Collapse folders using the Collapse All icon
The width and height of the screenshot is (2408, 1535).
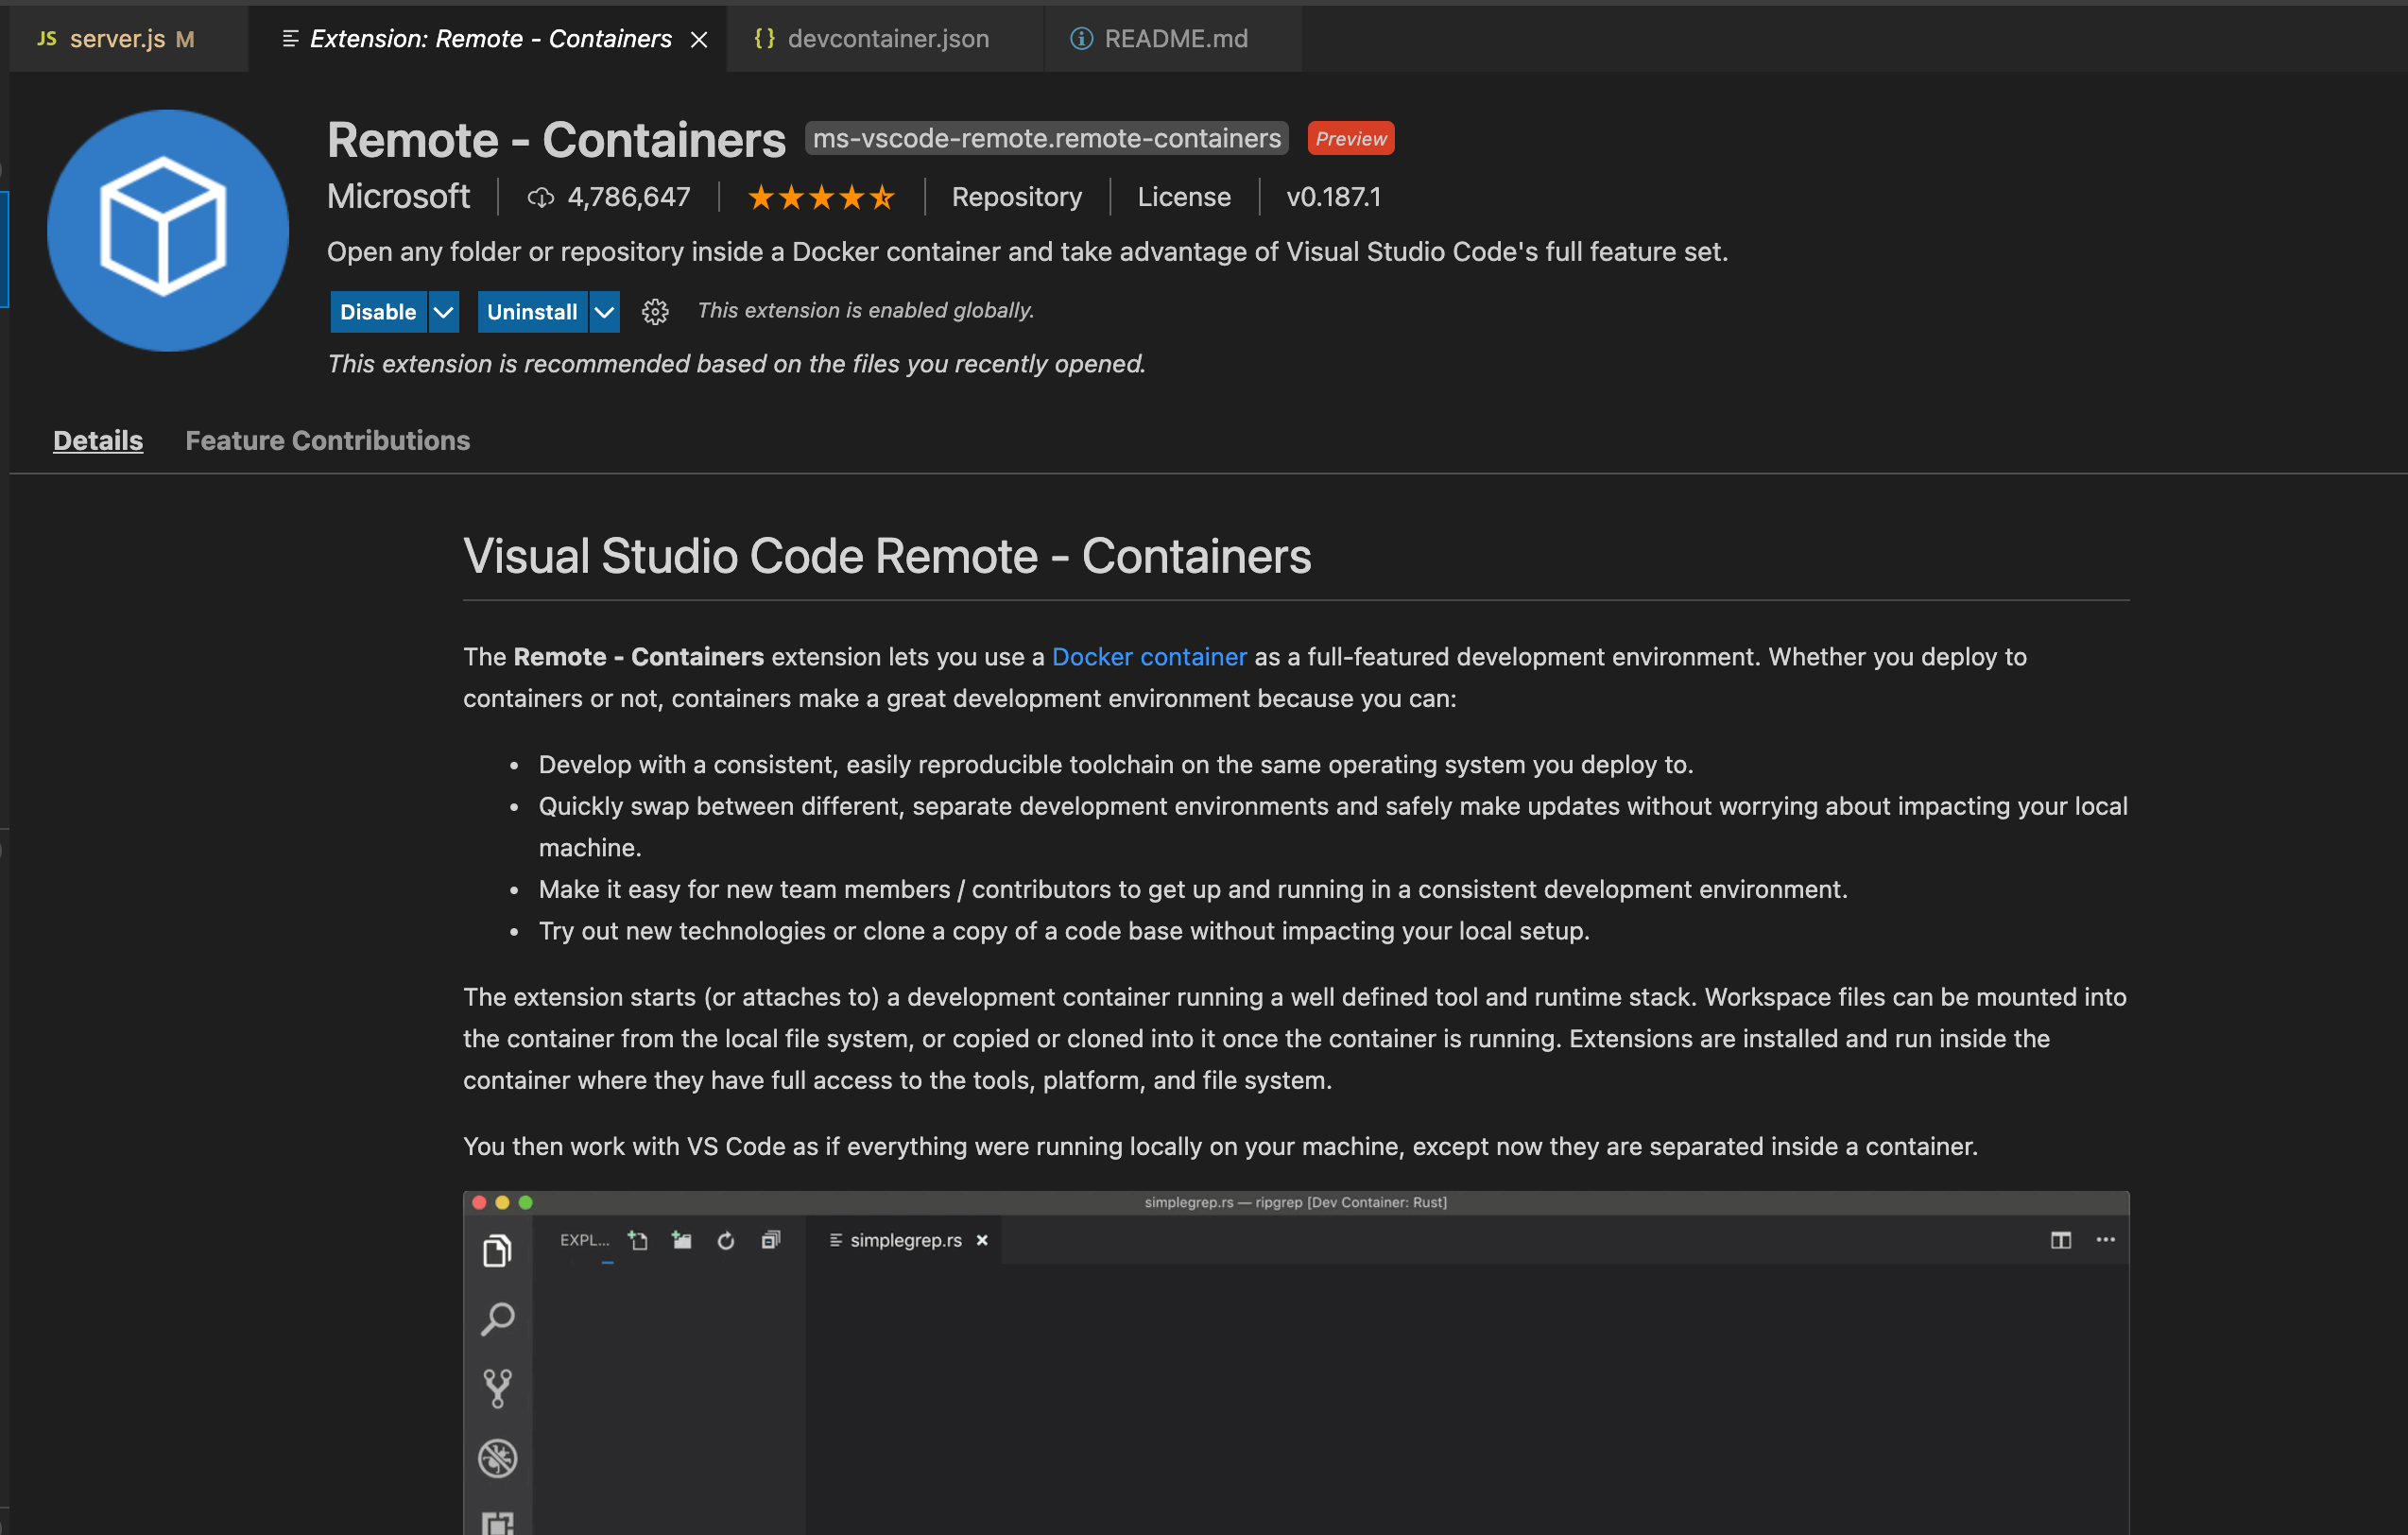coord(770,1240)
